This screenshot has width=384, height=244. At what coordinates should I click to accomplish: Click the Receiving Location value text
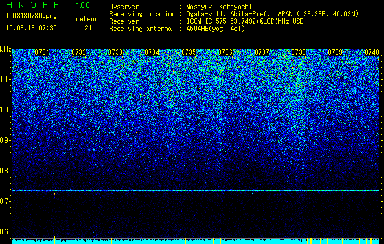[272, 14]
